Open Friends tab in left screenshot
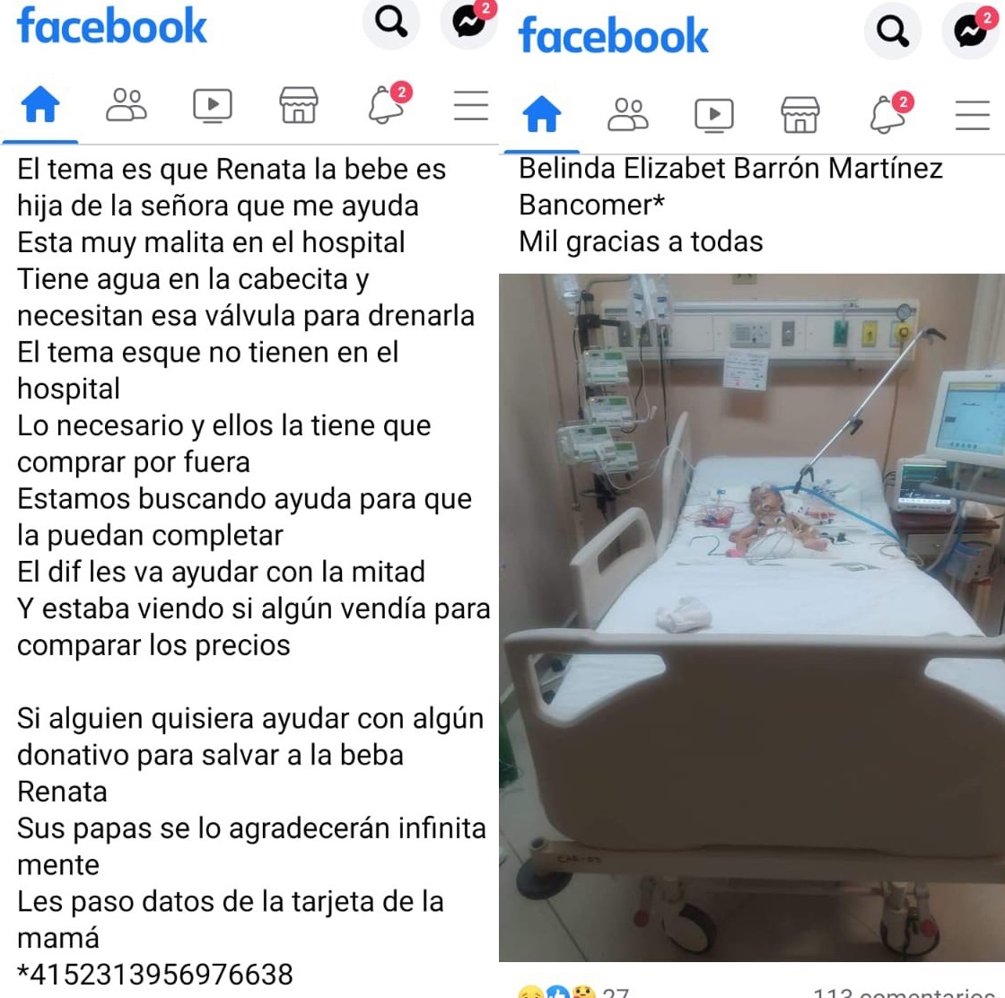Screen dimensions: 1005x998 coord(127,104)
